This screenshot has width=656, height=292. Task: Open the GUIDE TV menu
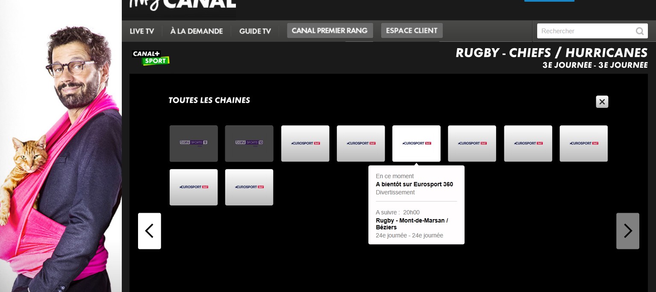click(x=255, y=31)
